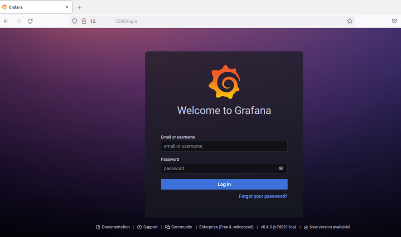Click the Log in button

click(x=224, y=184)
